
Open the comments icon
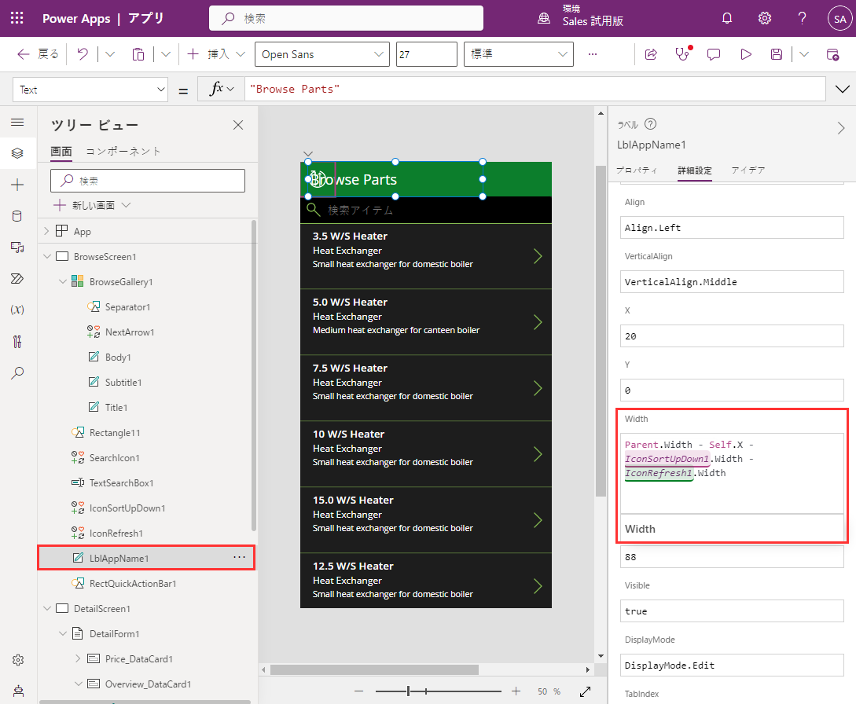click(714, 54)
